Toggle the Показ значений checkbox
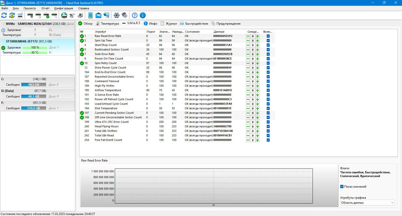The image size is (402, 216). [342, 187]
